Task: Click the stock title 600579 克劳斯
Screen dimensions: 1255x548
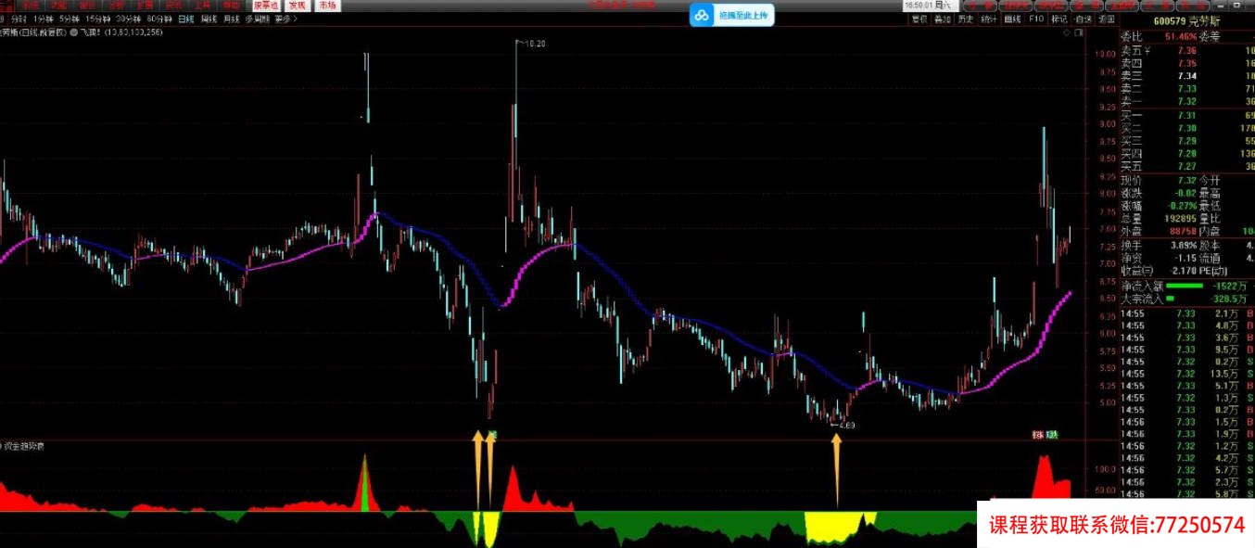Action: (1186, 20)
